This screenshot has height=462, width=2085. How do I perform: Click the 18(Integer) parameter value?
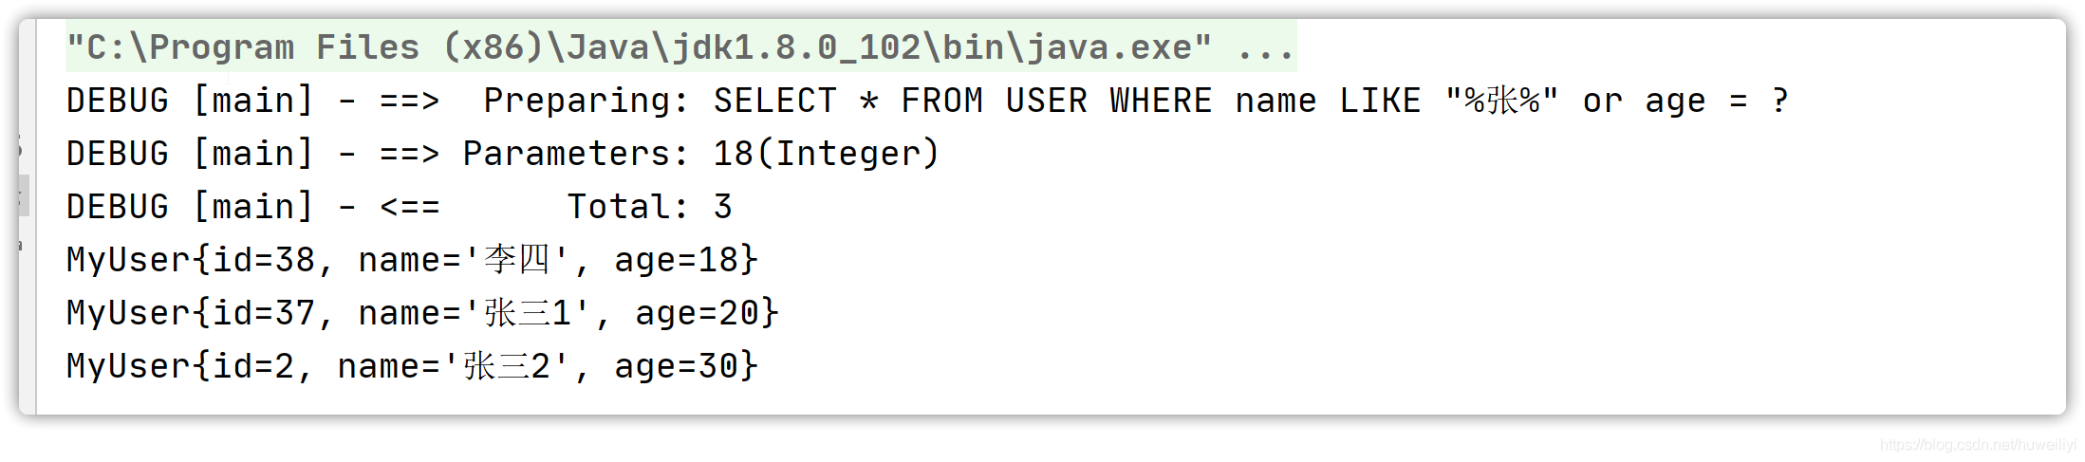pos(826,154)
